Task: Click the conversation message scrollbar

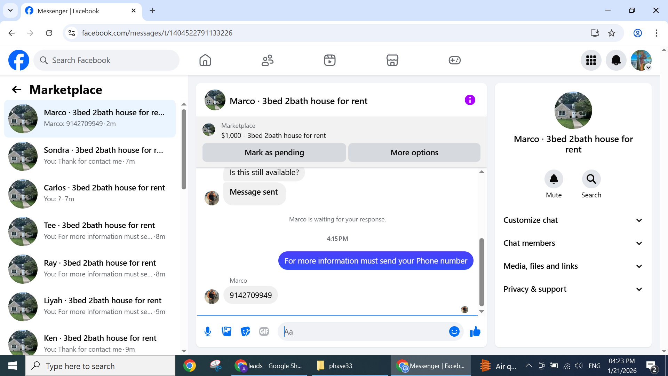Action: click(482, 272)
